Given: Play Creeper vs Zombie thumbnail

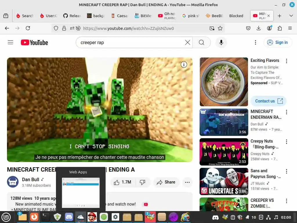Looking at the screenshot, I should coord(224,204).
